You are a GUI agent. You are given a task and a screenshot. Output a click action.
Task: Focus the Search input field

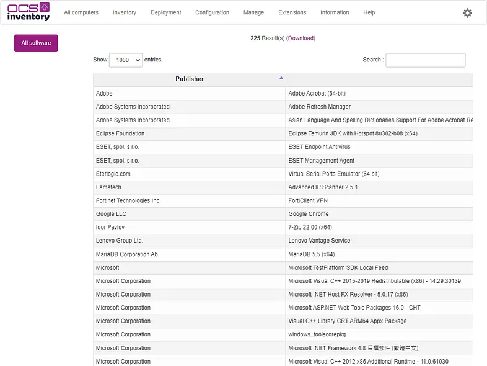[x=426, y=60]
